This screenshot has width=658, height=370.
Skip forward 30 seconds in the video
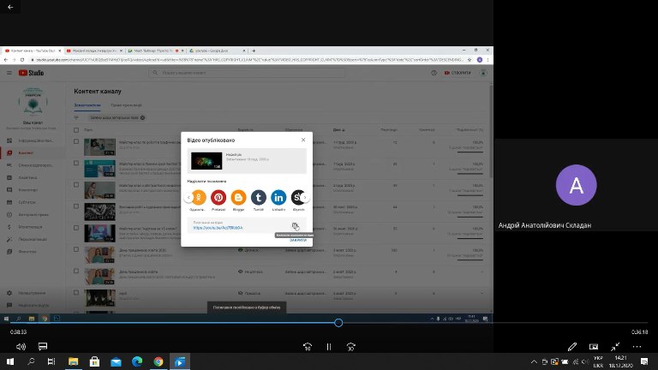pos(350,347)
